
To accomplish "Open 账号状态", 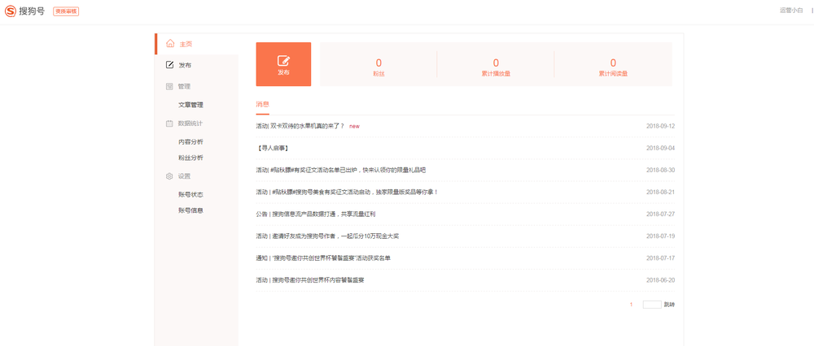I will click(190, 195).
